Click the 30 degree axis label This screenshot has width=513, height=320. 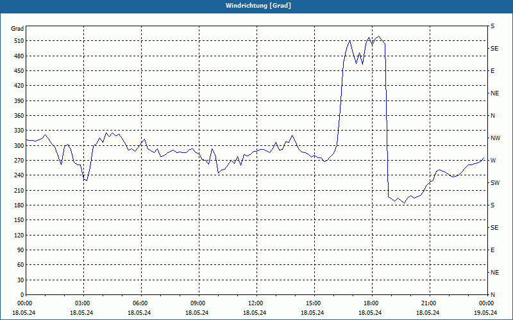pos(19,280)
